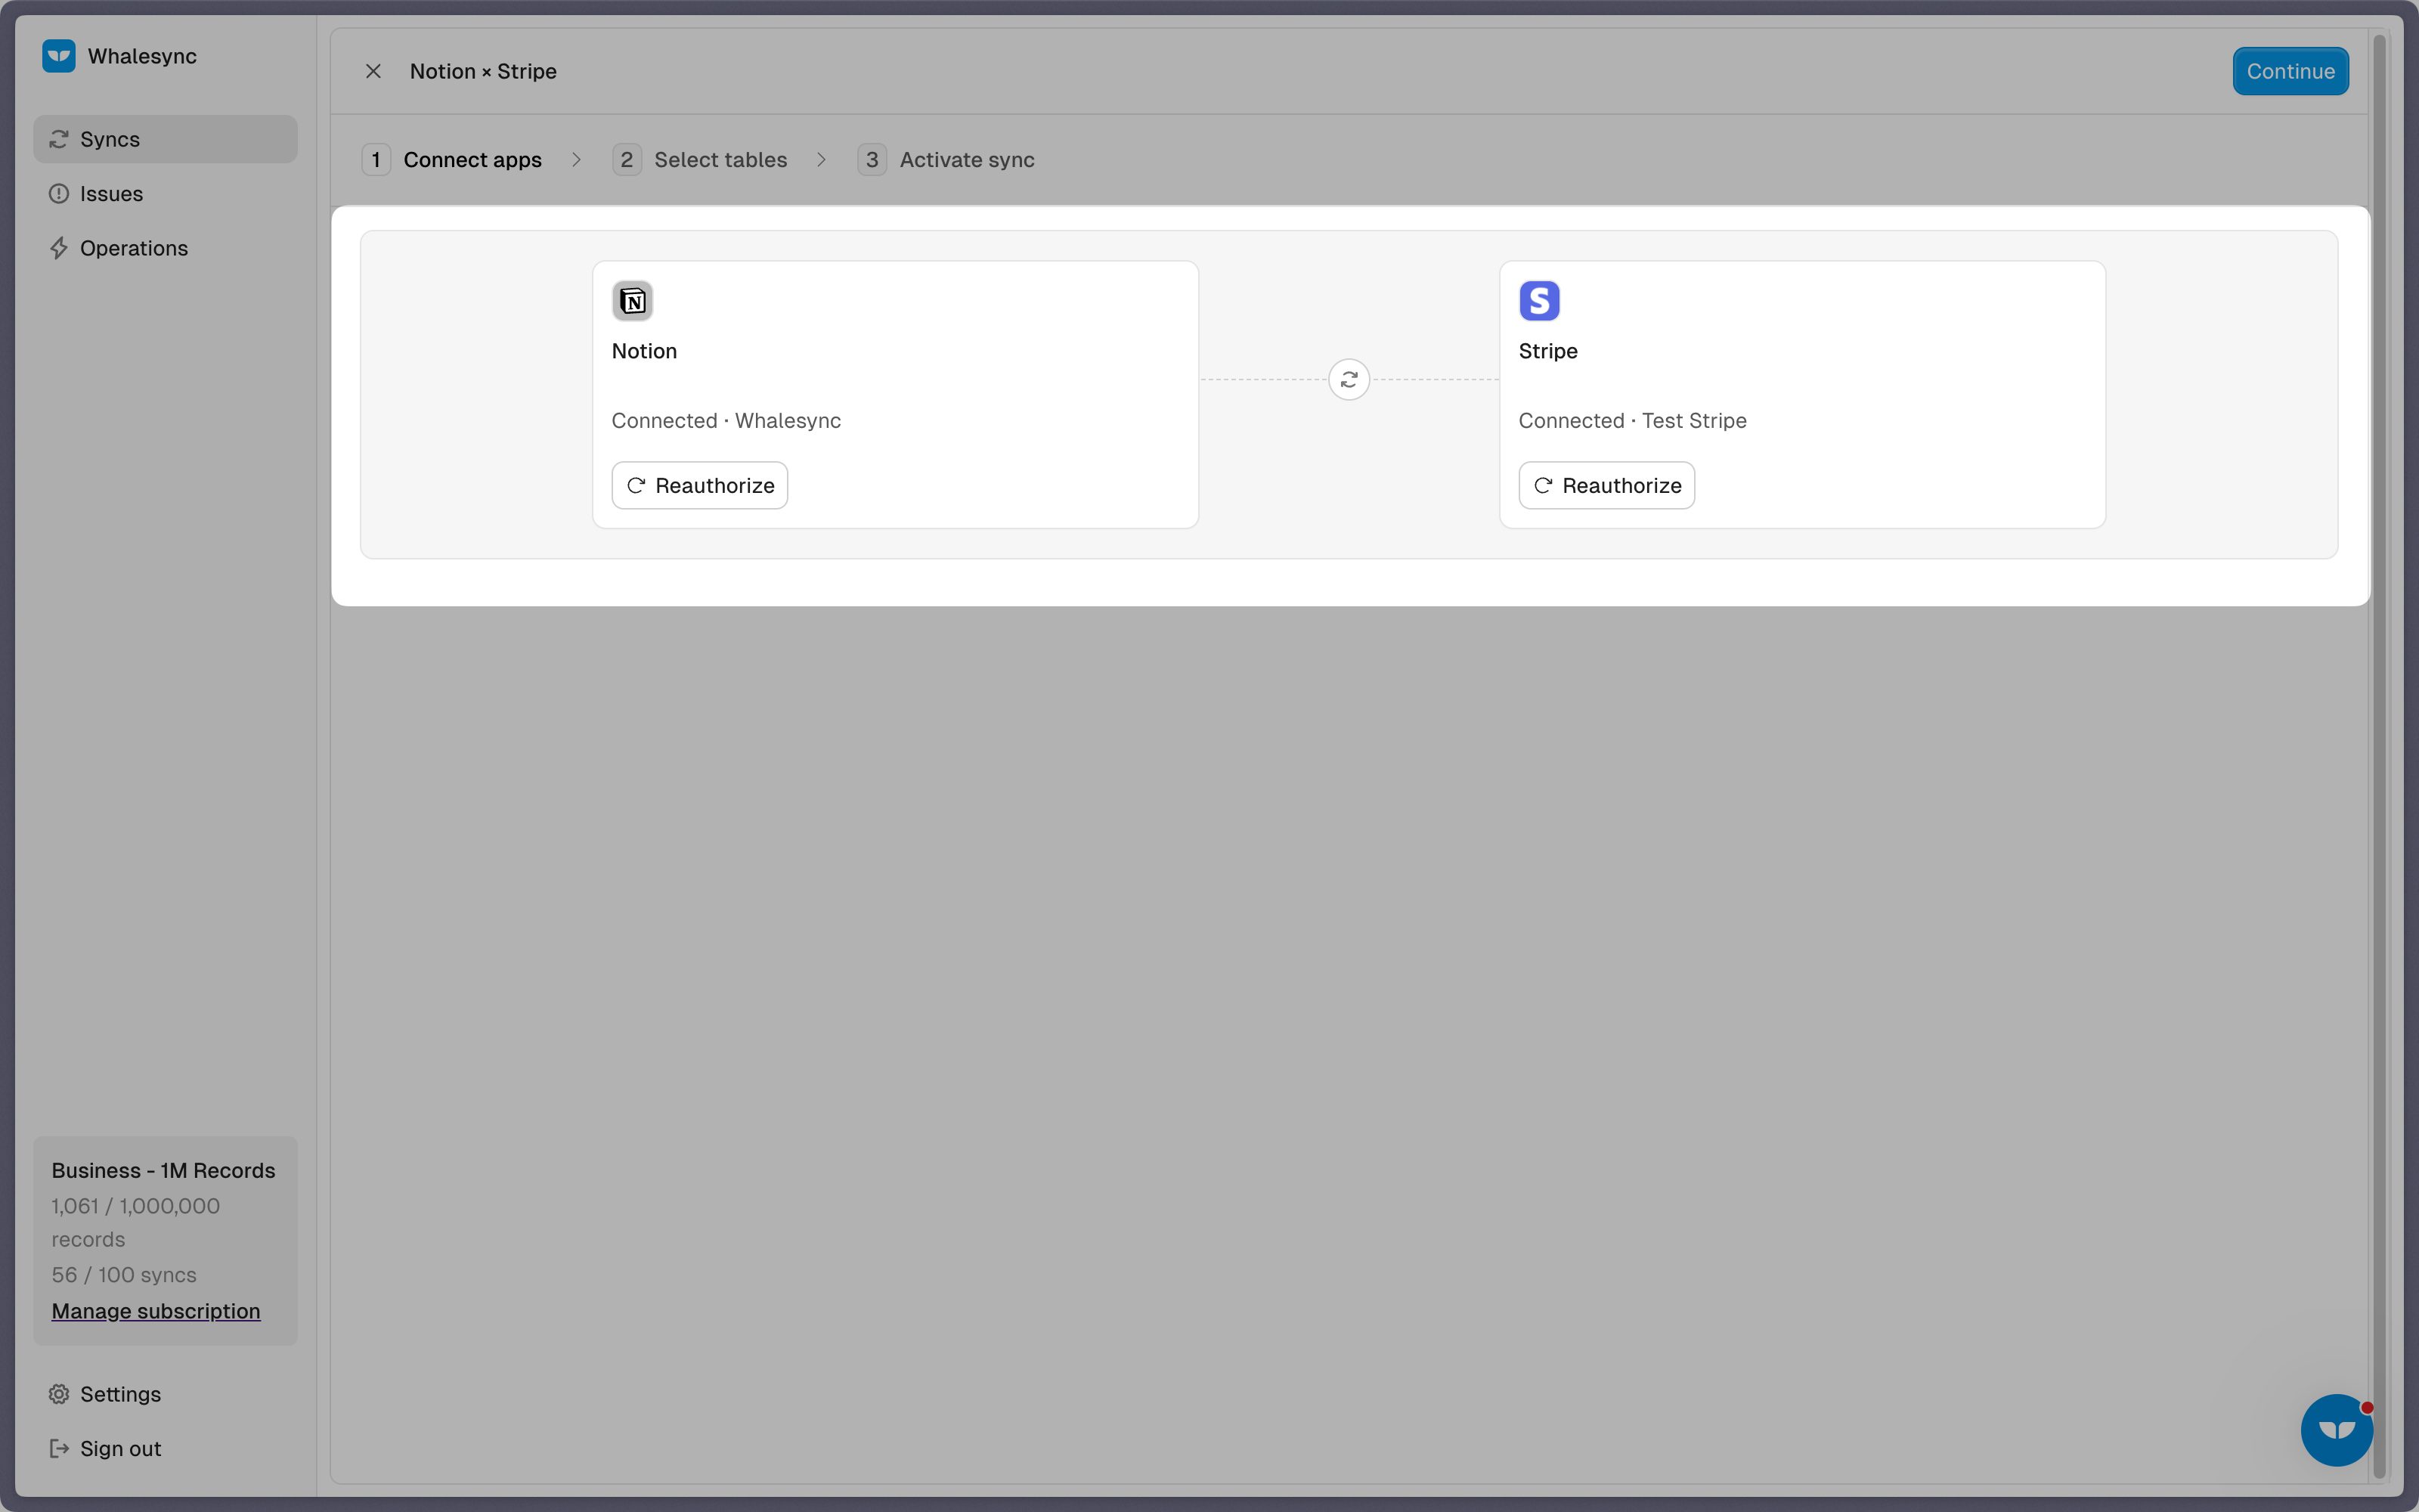This screenshot has height=1512, width=2419.
Task: Click the vertical scrollbar on right
Action: (x=2379, y=756)
